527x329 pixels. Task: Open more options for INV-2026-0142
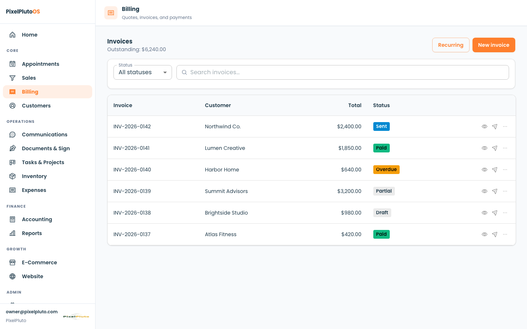505,126
